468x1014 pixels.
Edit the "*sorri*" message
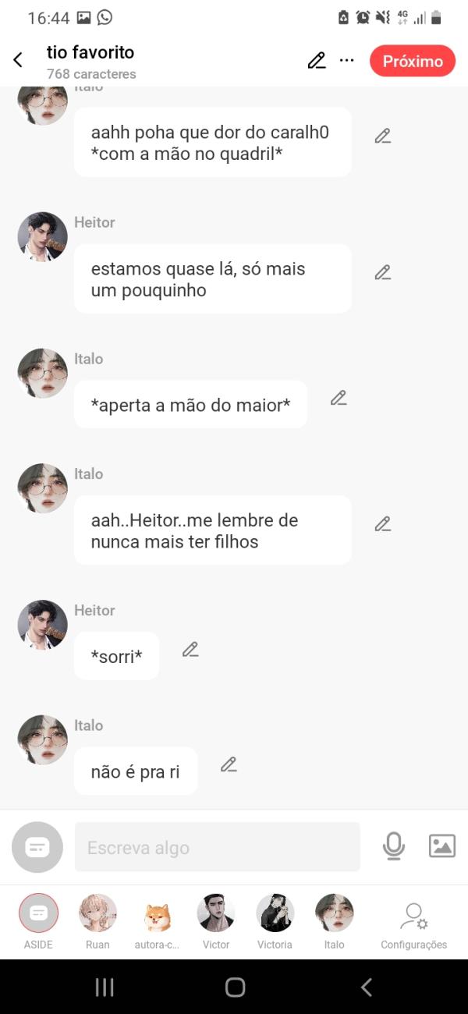[x=190, y=650]
